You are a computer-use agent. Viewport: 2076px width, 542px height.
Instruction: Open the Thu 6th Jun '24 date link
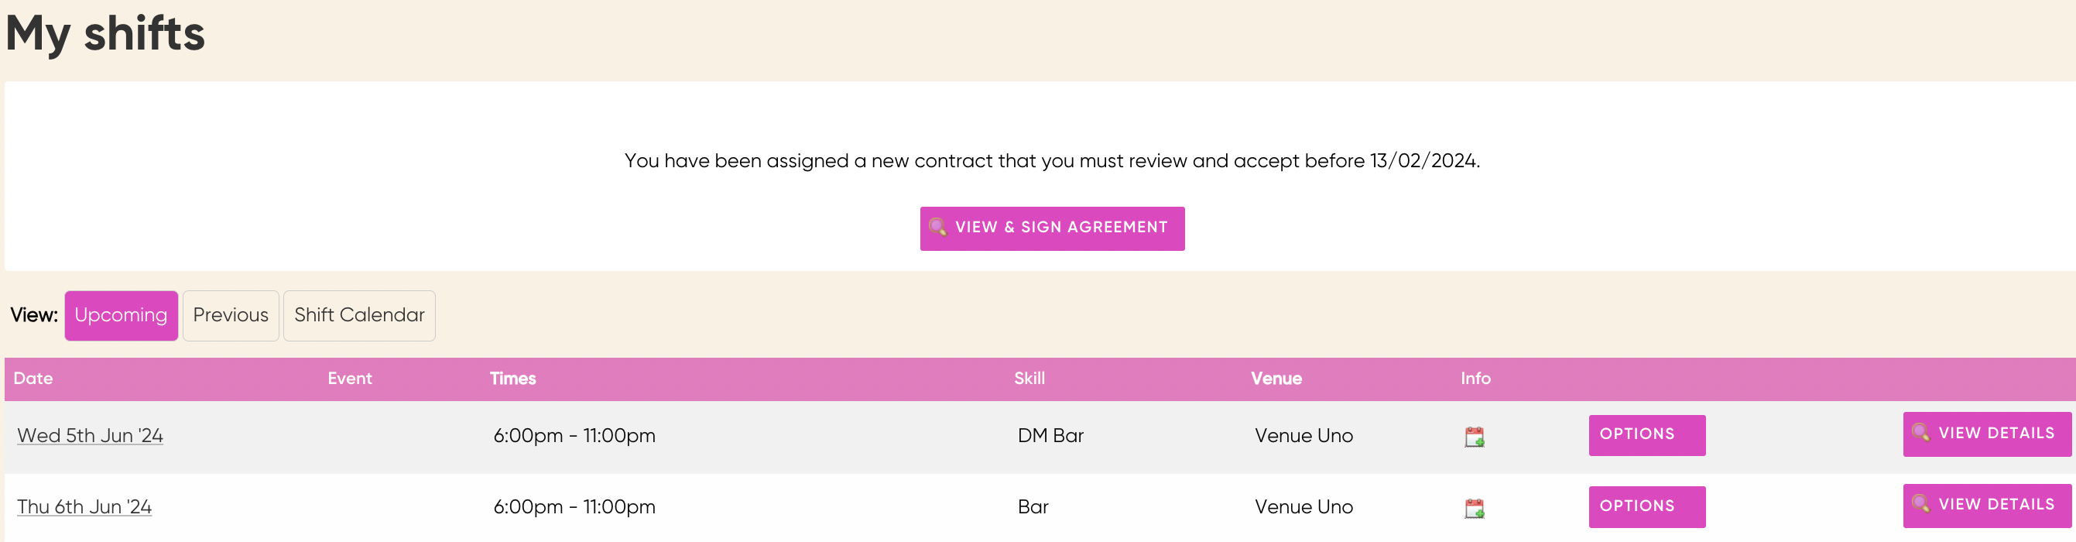(84, 506)
